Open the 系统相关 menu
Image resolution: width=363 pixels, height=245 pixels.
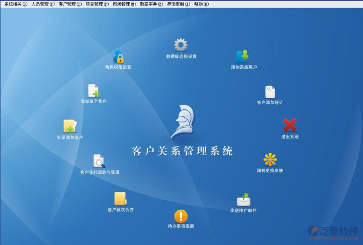[x=16, y=4]
